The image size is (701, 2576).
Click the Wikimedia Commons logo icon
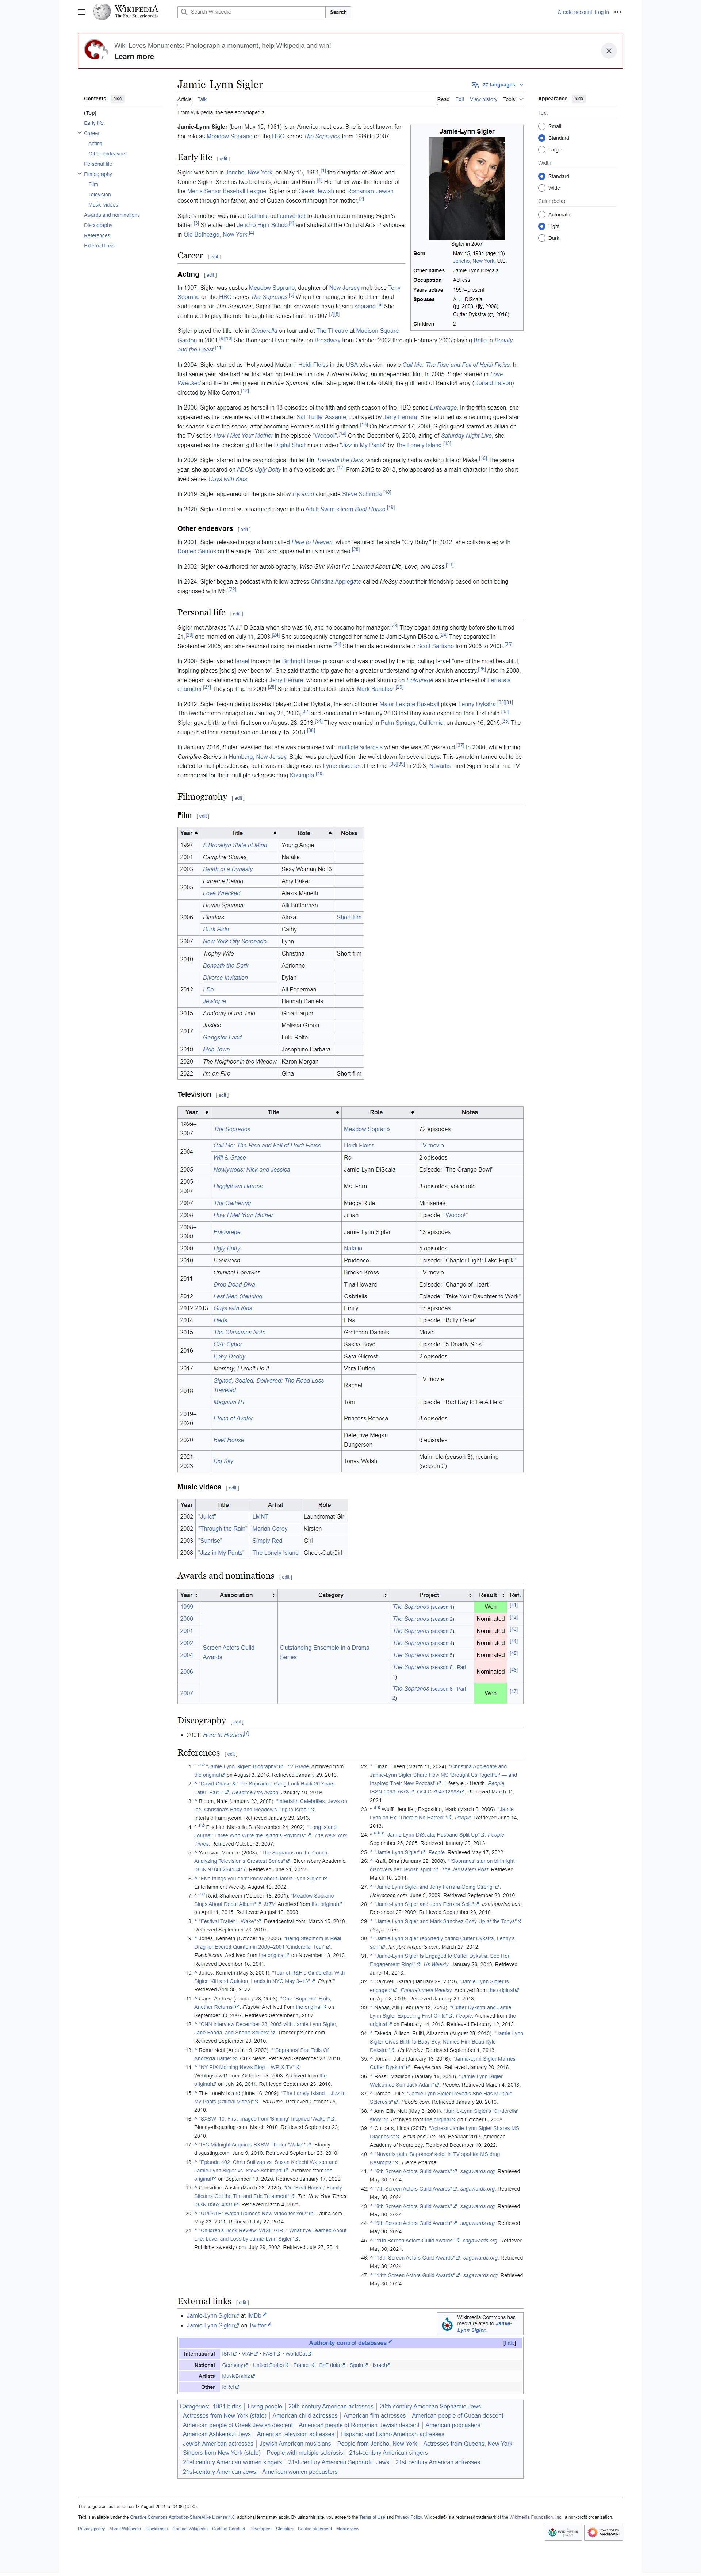pos(447,2324)
